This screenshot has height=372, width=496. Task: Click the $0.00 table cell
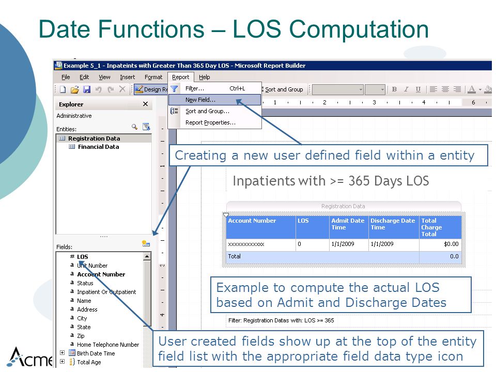(x=440, y=244)
